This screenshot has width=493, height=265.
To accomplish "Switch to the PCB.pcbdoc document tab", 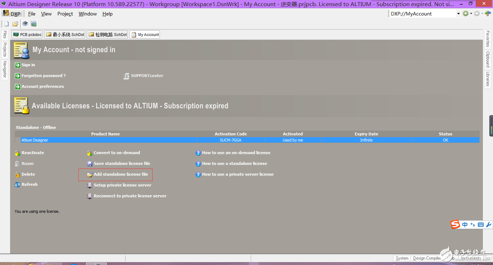I will (27, 35).
